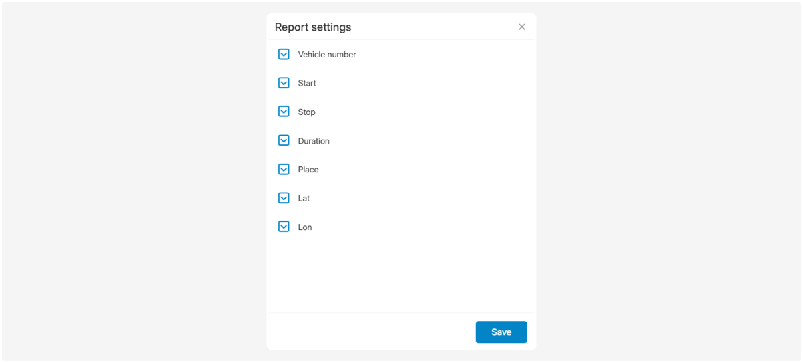Image resolution: width=803 pixels, height=363 pixels.
Task: Disable the Stop column checkbox
Action: [x=284, y=112]
